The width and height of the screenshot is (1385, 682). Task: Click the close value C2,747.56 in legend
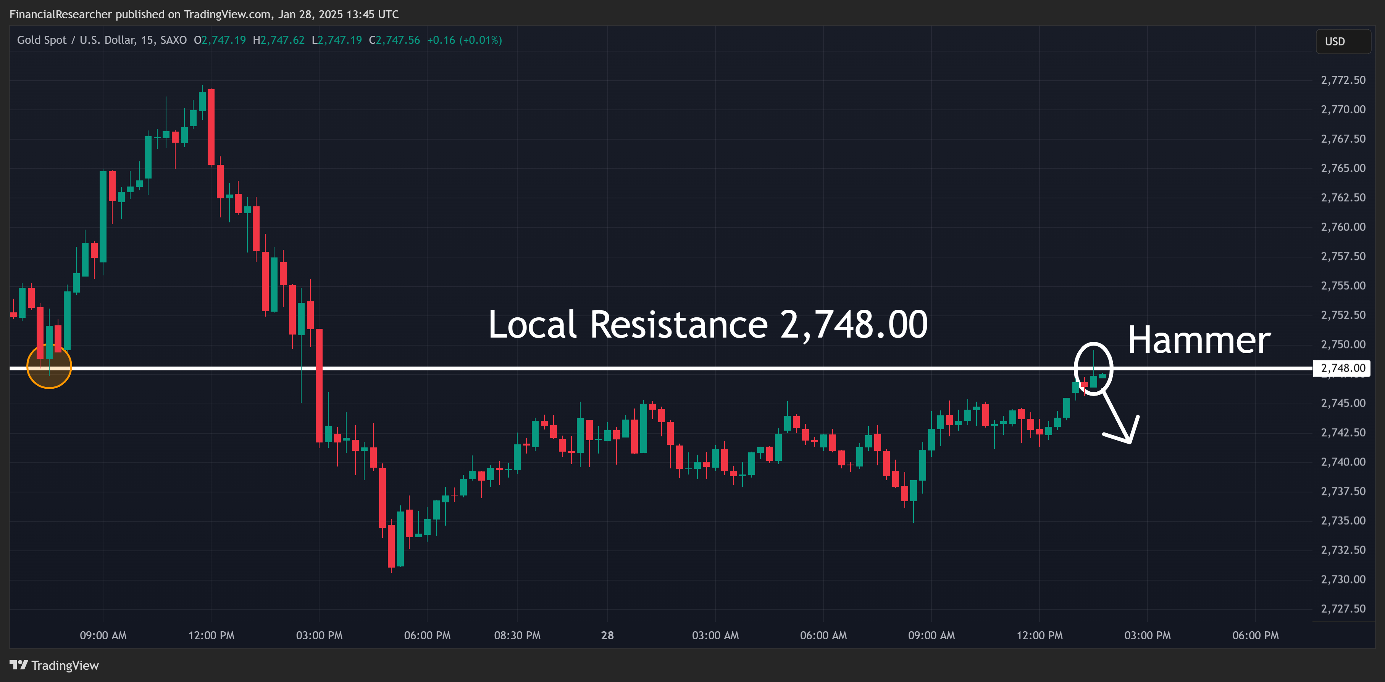[x=394, y=40]
